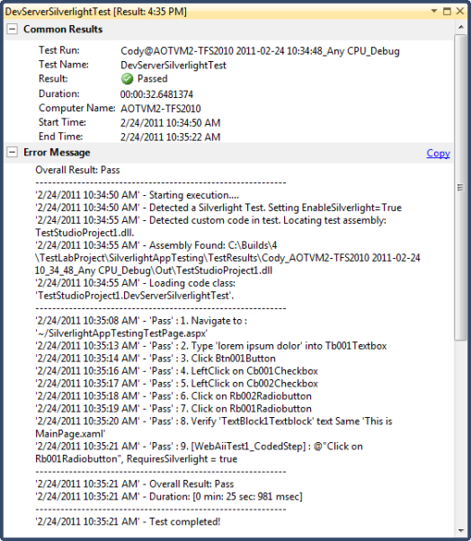Screen dimensions: 471x541
Task: Close the DevServerSilverlightTest results window
Action: tap(460, 11)
